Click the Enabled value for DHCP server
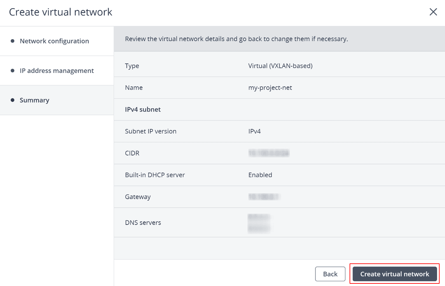Image resolution: width=445 pixels, height=286 pixels. [260, 175]
